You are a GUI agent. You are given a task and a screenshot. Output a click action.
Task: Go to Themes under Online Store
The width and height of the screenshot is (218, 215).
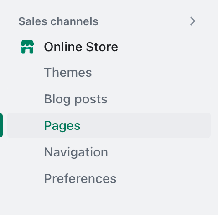tap(68, 72)
